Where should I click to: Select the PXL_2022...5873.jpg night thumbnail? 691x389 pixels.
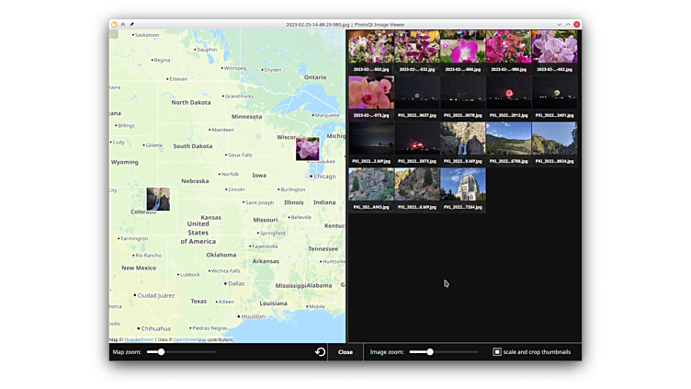click(x=417, y=139)
